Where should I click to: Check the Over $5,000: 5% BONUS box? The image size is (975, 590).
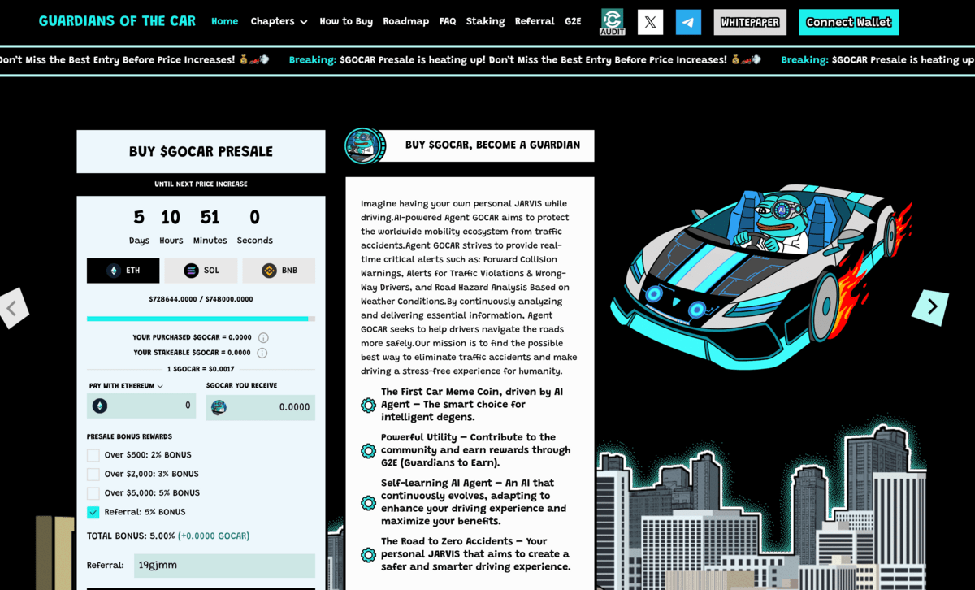pyautogui.click(x=93, y=493)
